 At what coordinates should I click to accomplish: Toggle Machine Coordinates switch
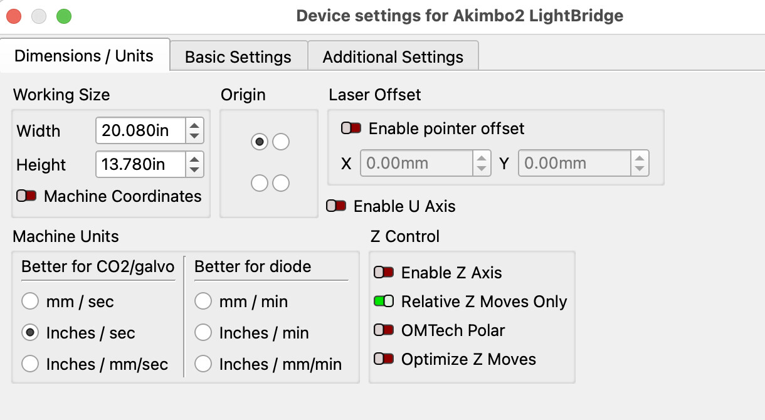27,196
